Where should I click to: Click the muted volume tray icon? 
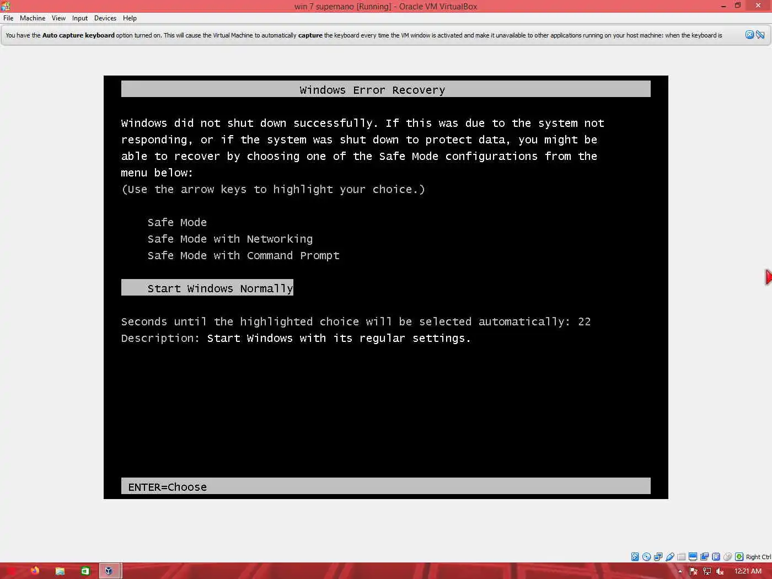(x=720, y=571)
